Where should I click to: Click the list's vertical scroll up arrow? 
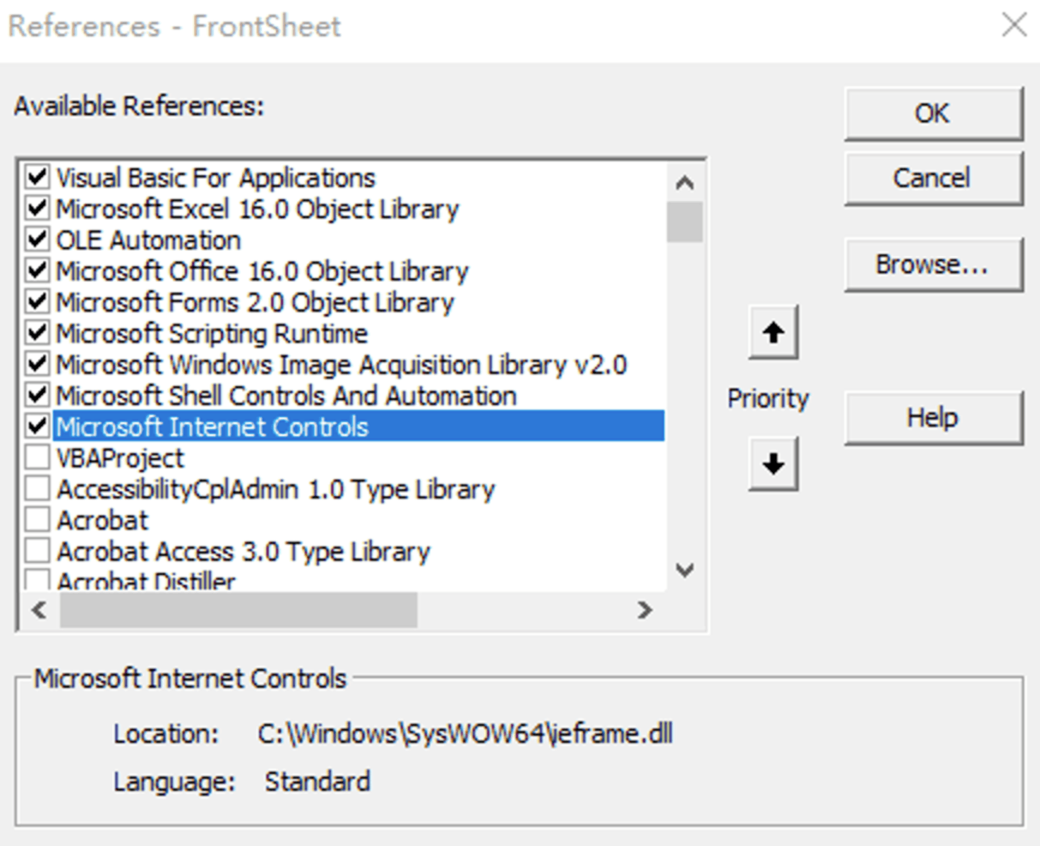684,182
